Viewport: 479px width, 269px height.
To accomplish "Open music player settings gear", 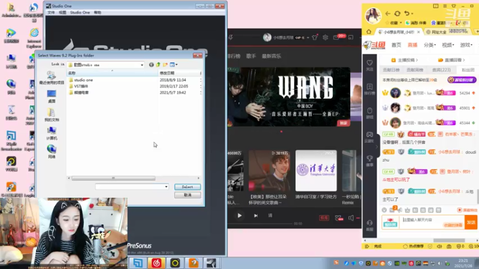I will [325, 37].
